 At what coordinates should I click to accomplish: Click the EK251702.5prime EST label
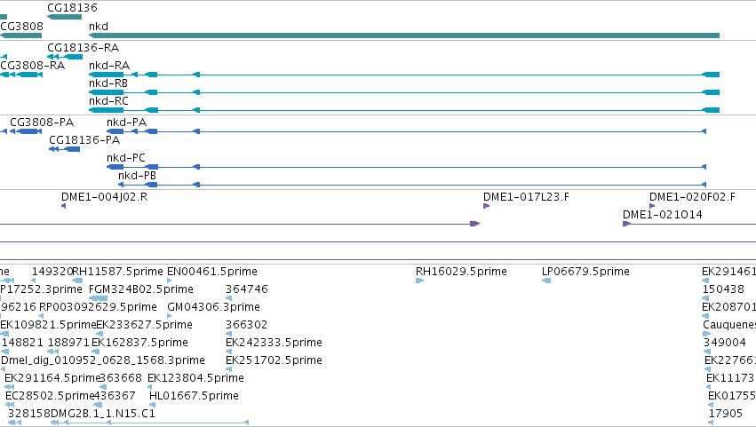click(274, 361)
